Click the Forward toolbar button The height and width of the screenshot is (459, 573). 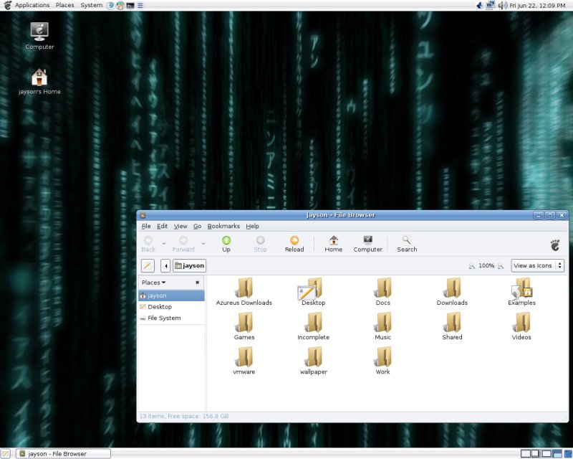[183, 244]
